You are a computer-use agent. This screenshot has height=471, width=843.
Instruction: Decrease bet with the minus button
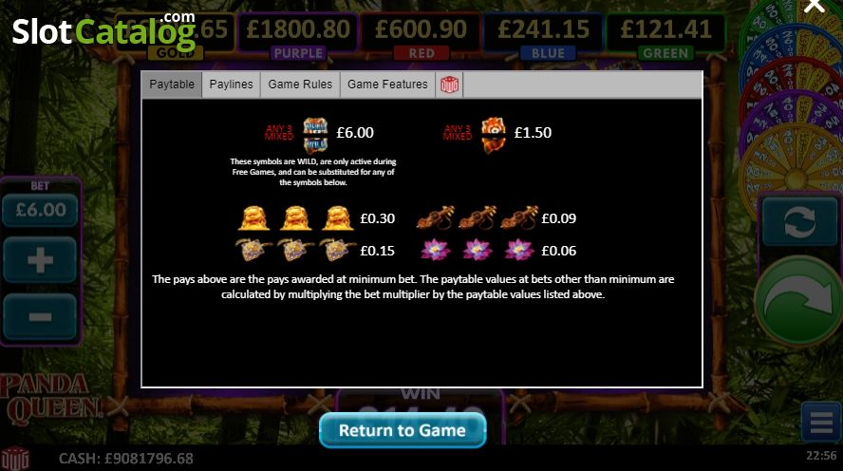(40, 316)
